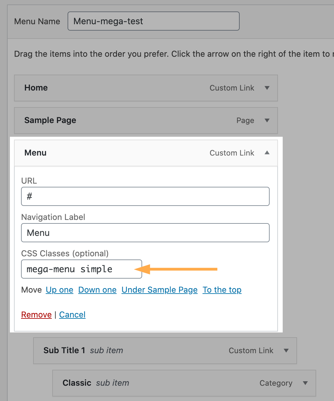
Task: Click the Under Sample Page link
Action: click(160, 290)
